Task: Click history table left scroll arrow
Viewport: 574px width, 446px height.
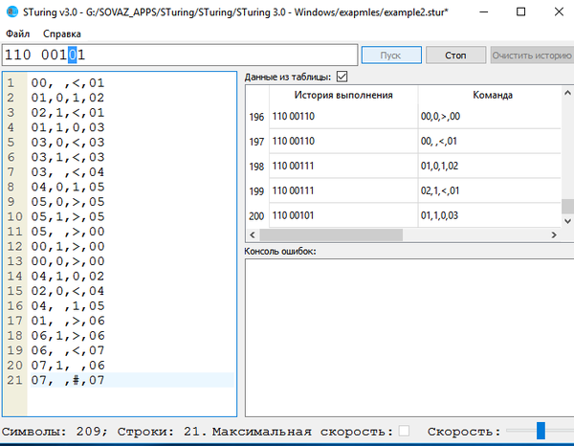Action: pos(253,234)
